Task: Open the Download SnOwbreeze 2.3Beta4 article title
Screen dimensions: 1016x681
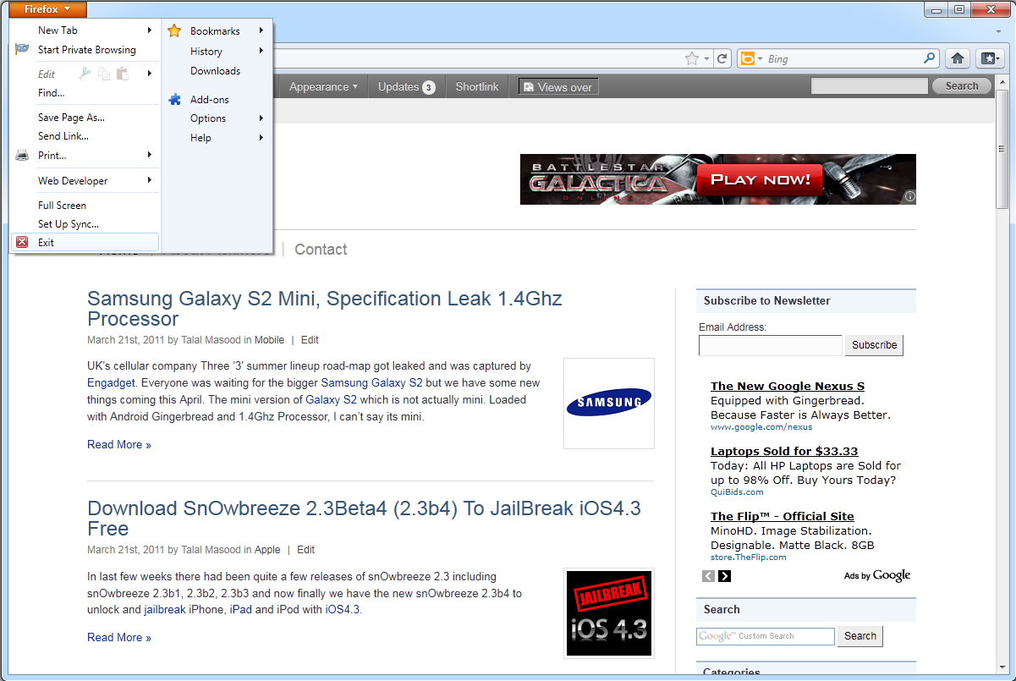Action: (364, 519)
